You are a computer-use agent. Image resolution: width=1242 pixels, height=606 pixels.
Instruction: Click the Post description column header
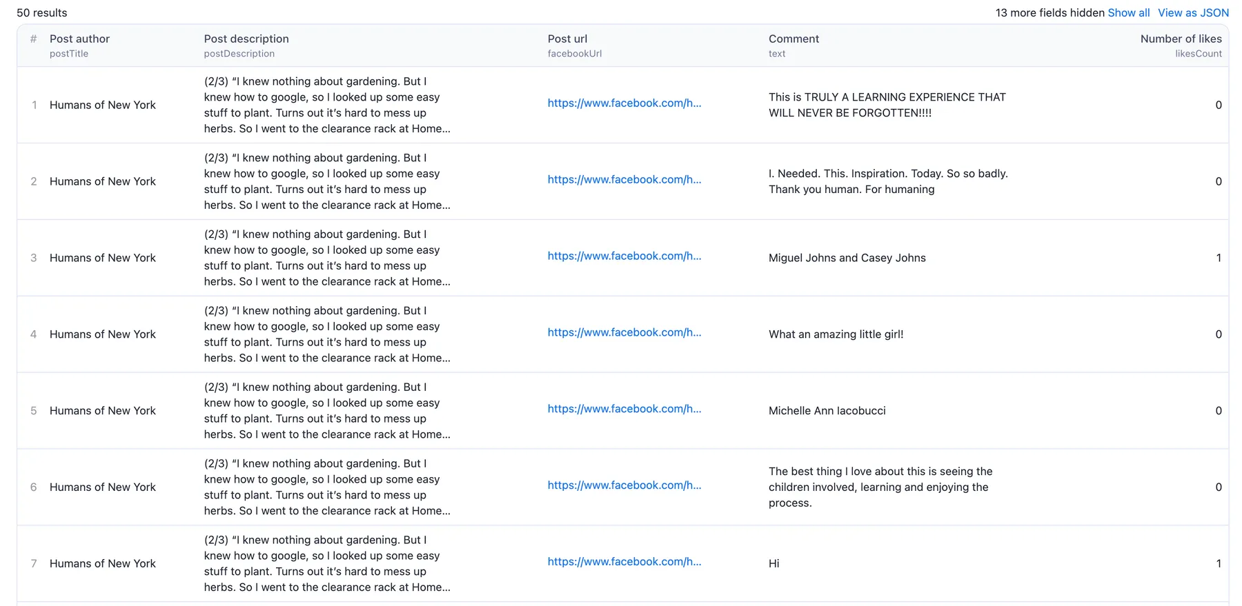click(246, 39)
